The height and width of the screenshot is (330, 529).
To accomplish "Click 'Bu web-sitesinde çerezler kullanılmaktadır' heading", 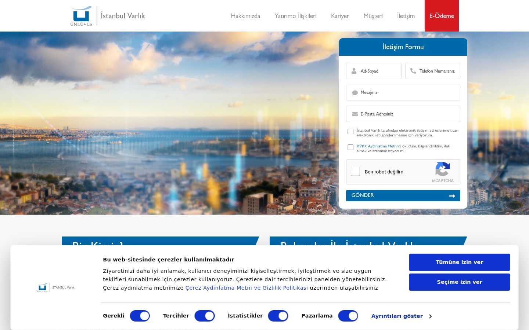I will 169,260.
